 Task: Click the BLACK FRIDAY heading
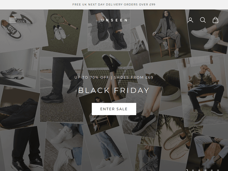[114, 91]
